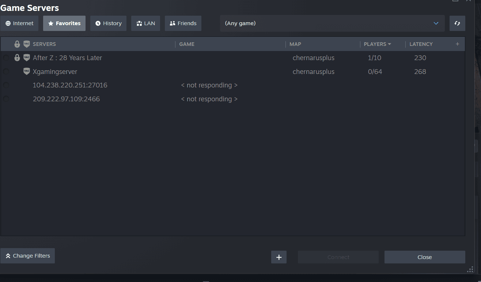Click the dropdown chevron on the game filter
The height and width of the screenshot is (282, 481).
436,23
